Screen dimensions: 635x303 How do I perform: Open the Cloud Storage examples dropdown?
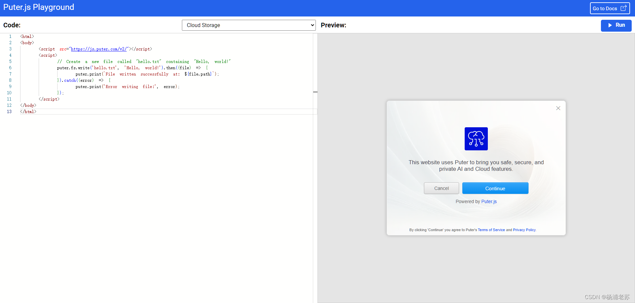coord(249,25)
